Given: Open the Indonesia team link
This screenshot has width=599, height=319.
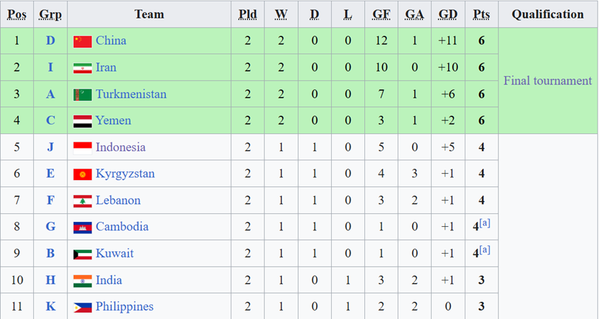Looking at the screenshot, I should (120, 147).
